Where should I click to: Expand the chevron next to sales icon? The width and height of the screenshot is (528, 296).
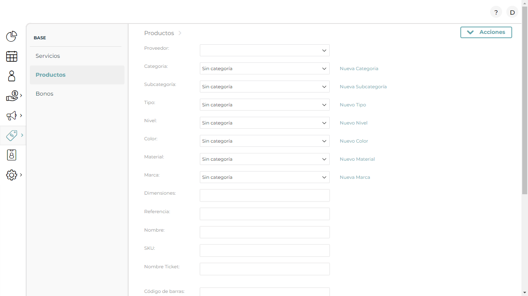pos(21,96)
